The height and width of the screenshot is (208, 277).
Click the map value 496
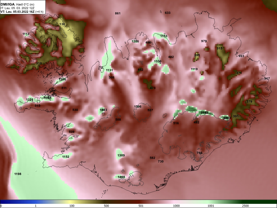[148, 42]
